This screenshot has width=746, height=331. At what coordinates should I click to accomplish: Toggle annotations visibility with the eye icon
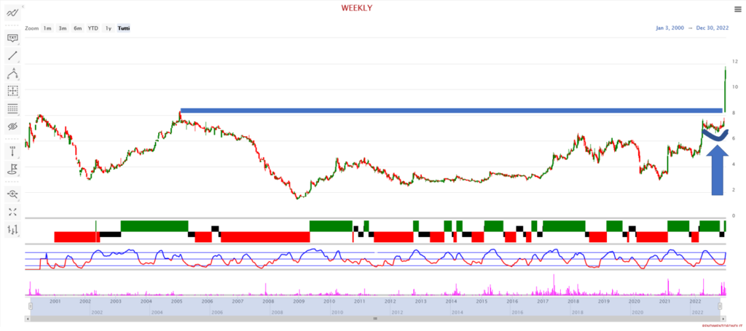click(12, 127)
